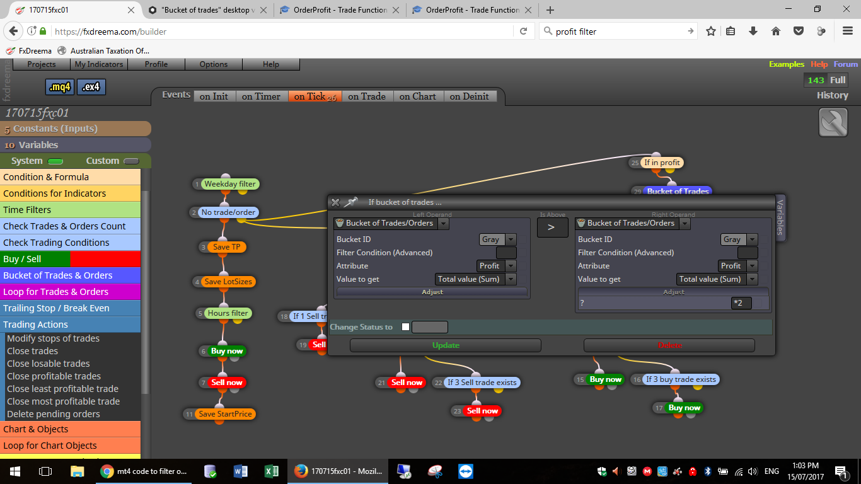
Task: Tick the Change Status to checkbox
Action: (405, 326)
